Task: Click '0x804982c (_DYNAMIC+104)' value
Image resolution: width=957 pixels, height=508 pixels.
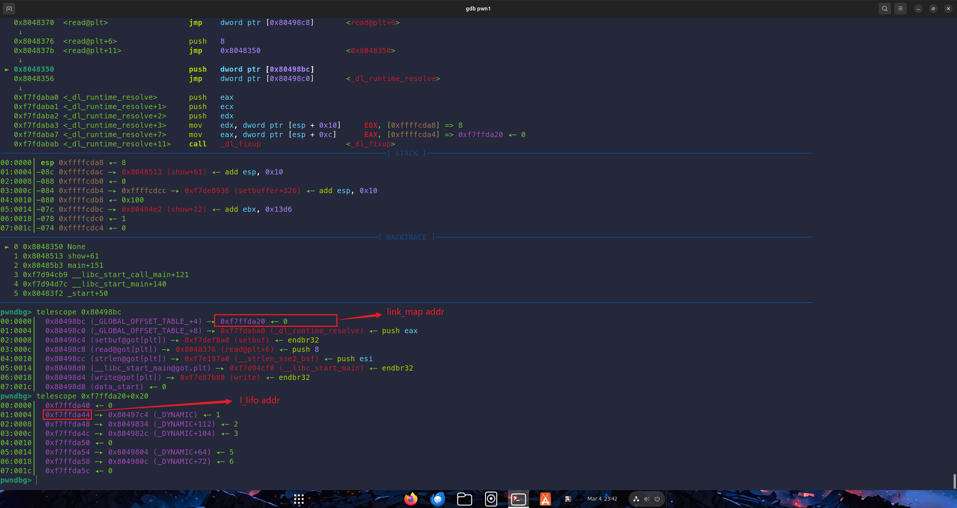Action: coord(162,434)
